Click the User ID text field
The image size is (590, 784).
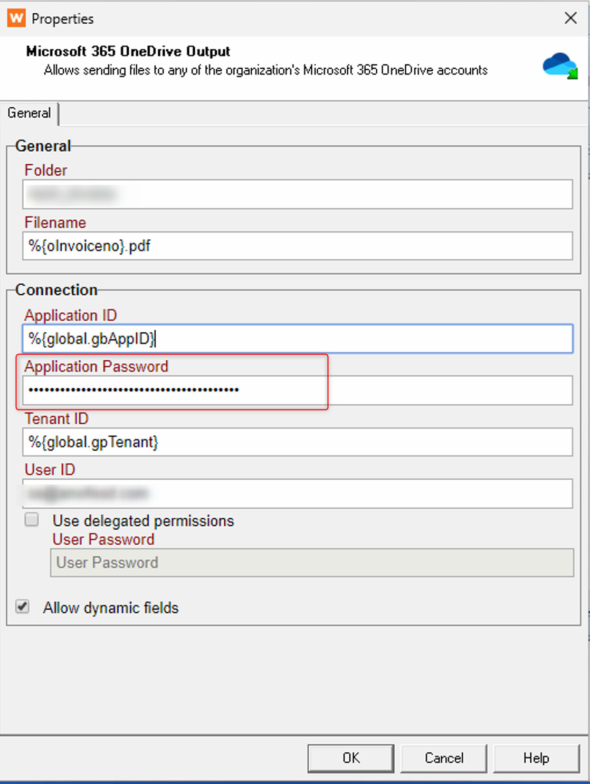click(297, 494)
